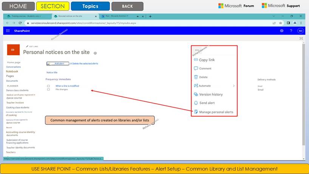Open Dance class students list
The height and width of the screenshot is (174, 309).
point(17,90)
